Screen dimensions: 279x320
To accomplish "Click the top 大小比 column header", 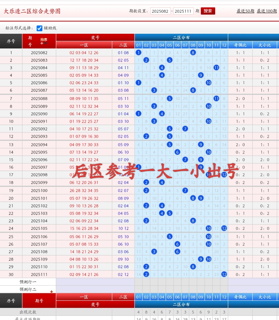I will 265,45.
